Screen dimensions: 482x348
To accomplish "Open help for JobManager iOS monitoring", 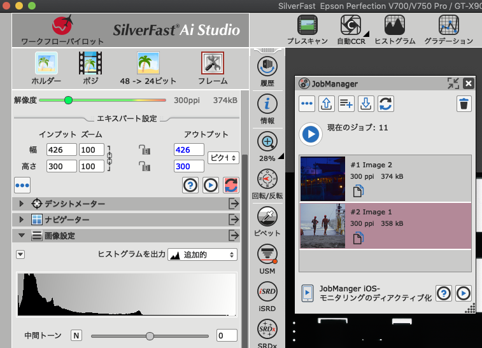I will tap(444, 293).
